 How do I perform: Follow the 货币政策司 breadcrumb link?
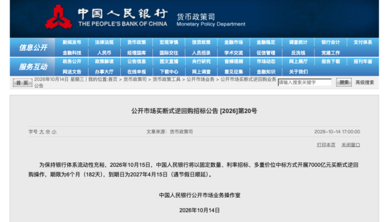tap(135, 79)
